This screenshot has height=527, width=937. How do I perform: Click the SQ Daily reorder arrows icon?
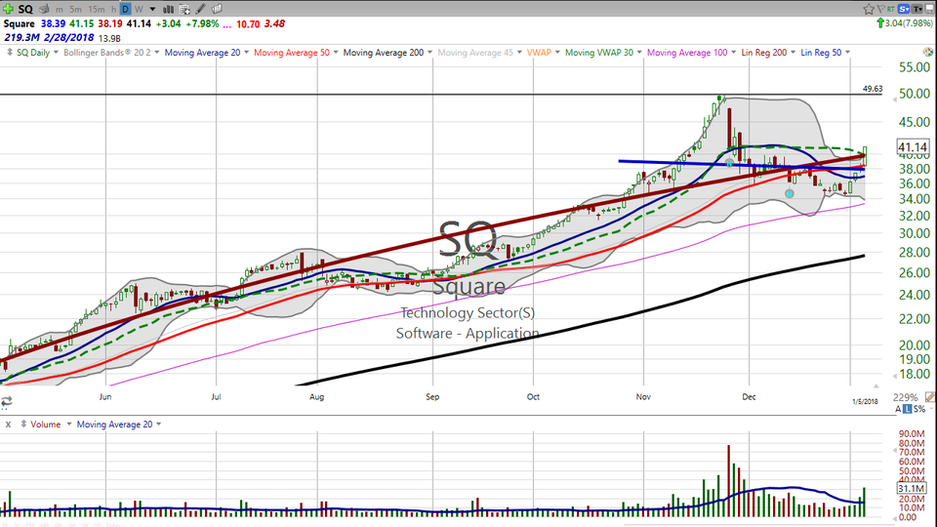(10, 53)
